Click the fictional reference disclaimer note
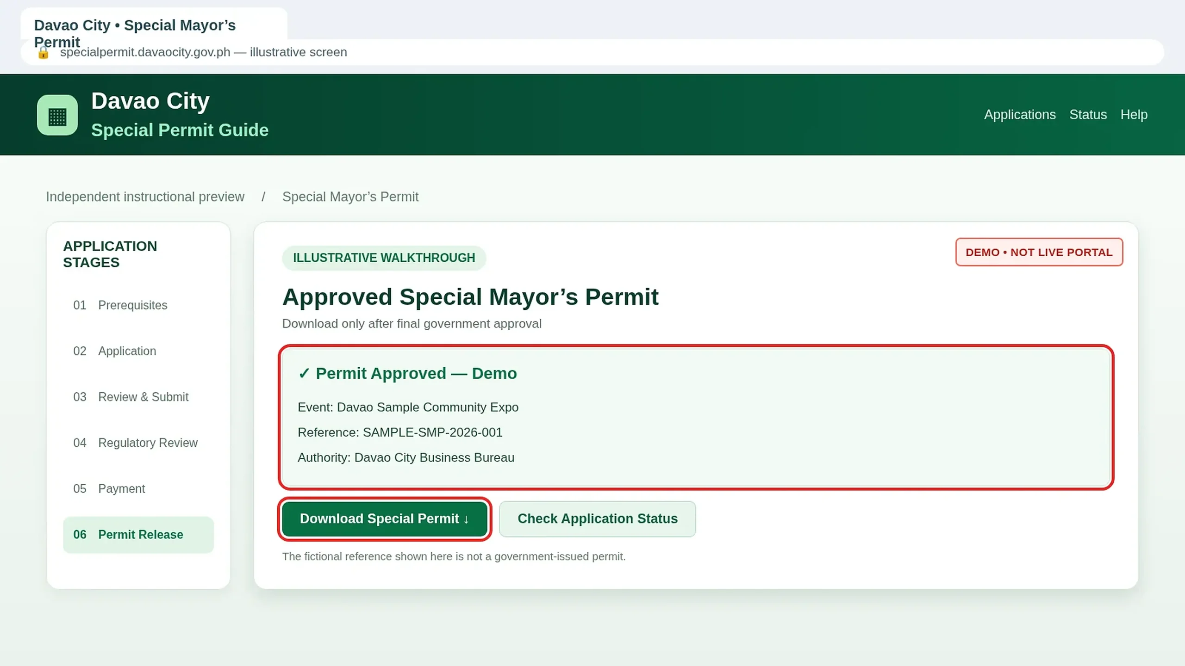1185x666 pixels. tap(454, 556)
